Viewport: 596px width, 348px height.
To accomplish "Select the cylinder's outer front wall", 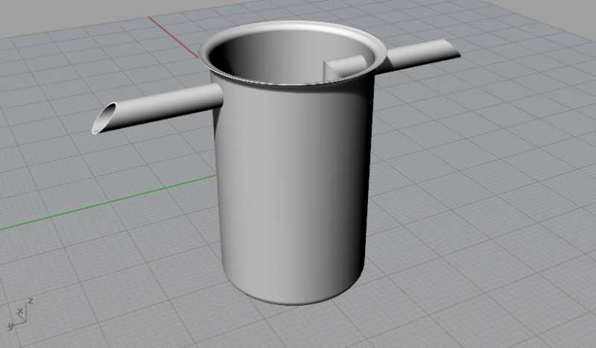I will [x=291, y=194].
